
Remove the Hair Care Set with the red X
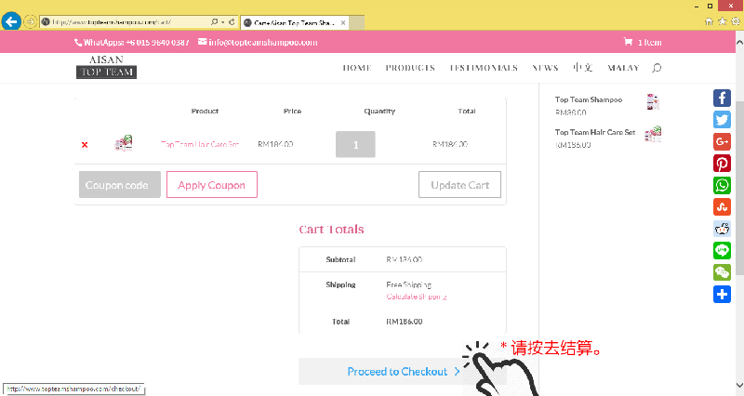click(85, 145)
